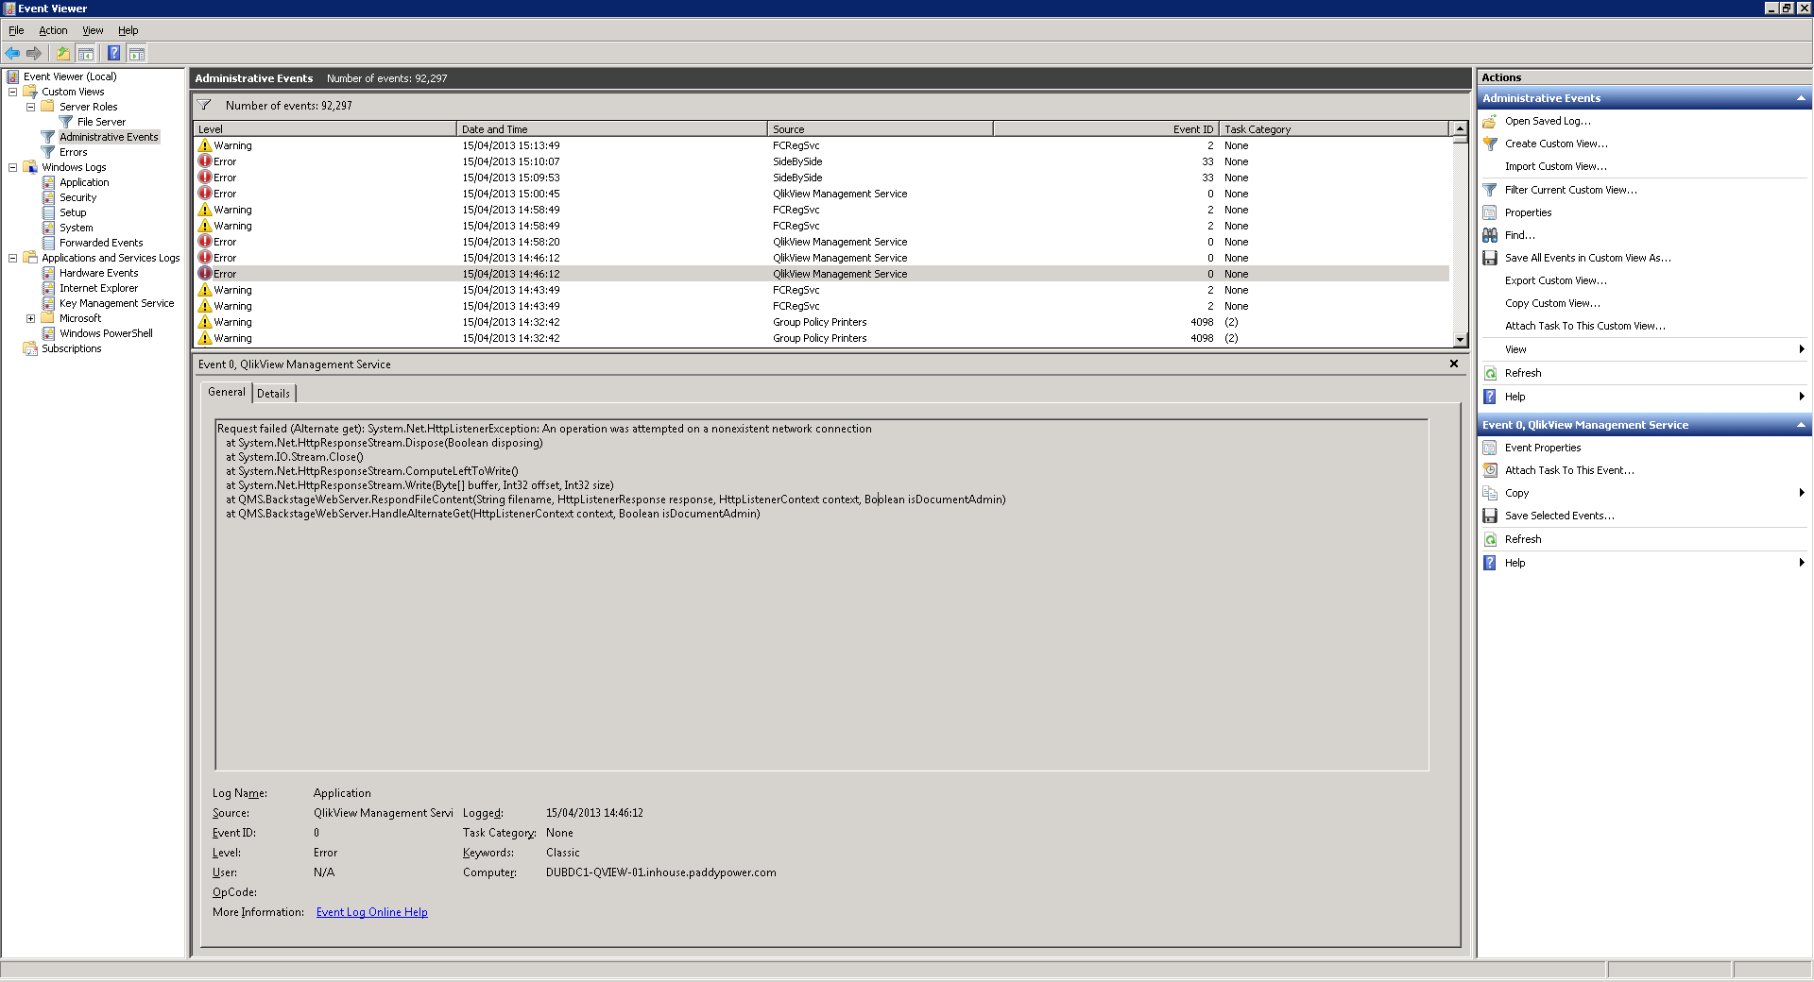Click the Up One Level toolbar icon
This screenshot has width=1814, height=982.
[62, 53]
